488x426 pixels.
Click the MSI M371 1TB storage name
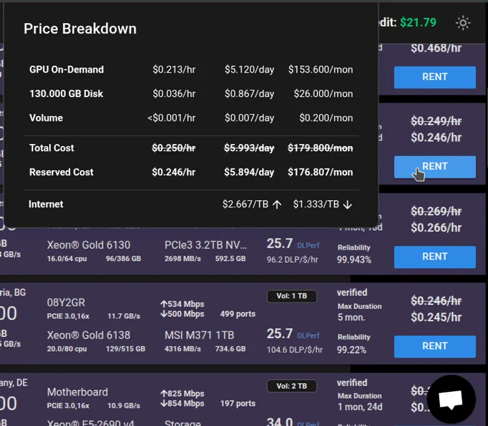(199, 335)
